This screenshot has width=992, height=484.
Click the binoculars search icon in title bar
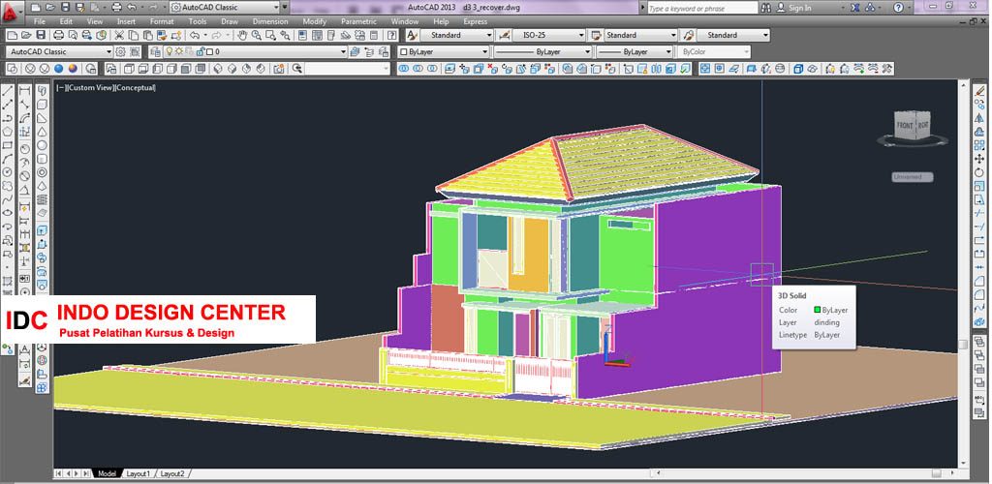766,8
